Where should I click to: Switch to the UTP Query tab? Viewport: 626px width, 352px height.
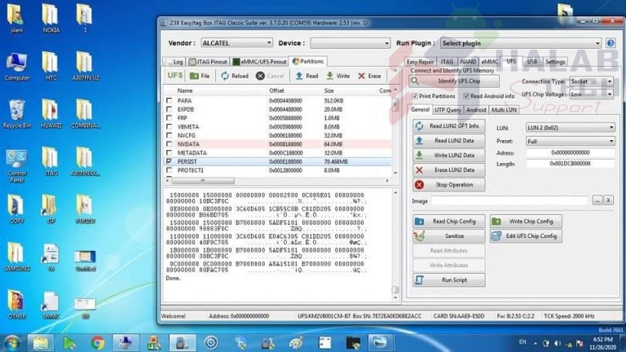(447, 110)
